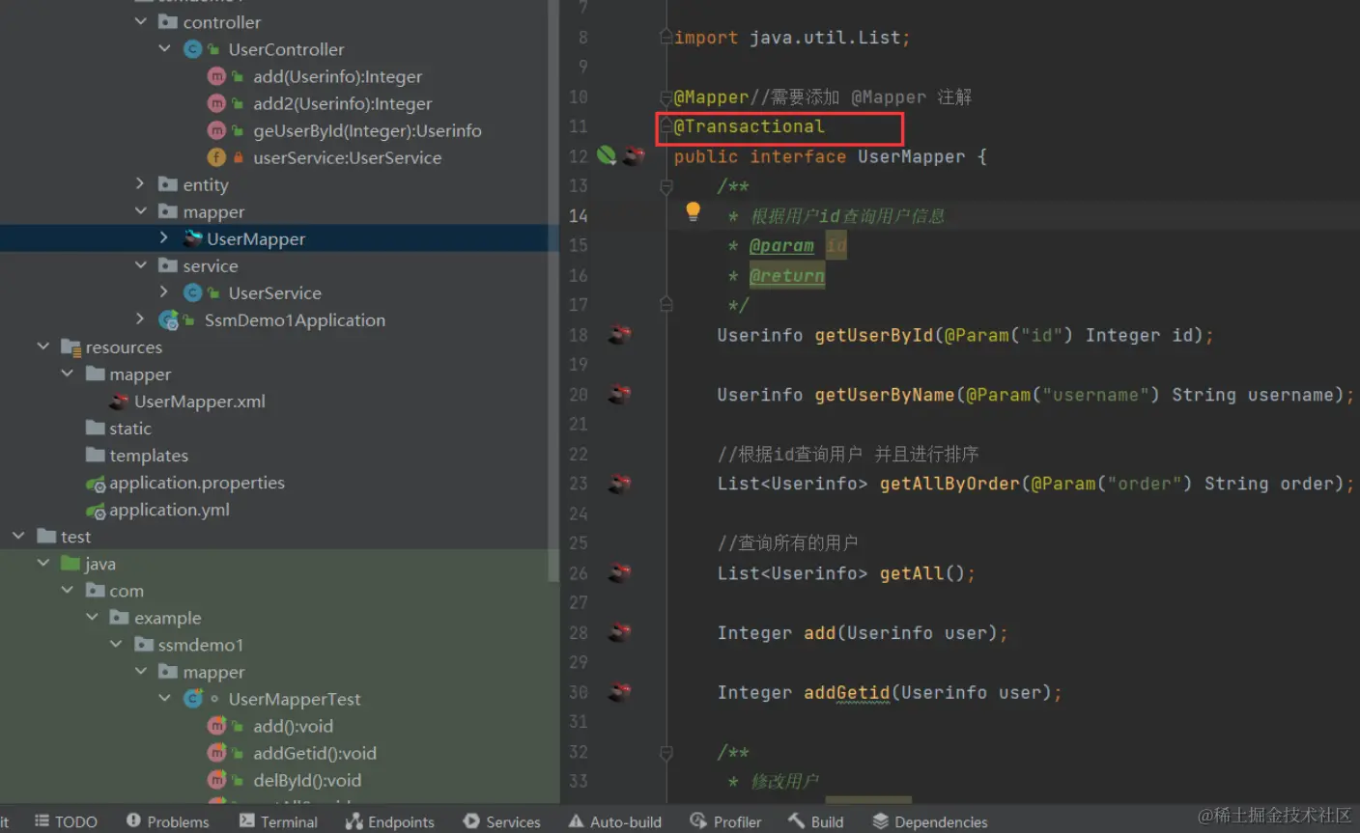Image resolution: width=1360 pixels, height=833 pixels.
Task: Click the userService field icon
Action: coord(216,157)
